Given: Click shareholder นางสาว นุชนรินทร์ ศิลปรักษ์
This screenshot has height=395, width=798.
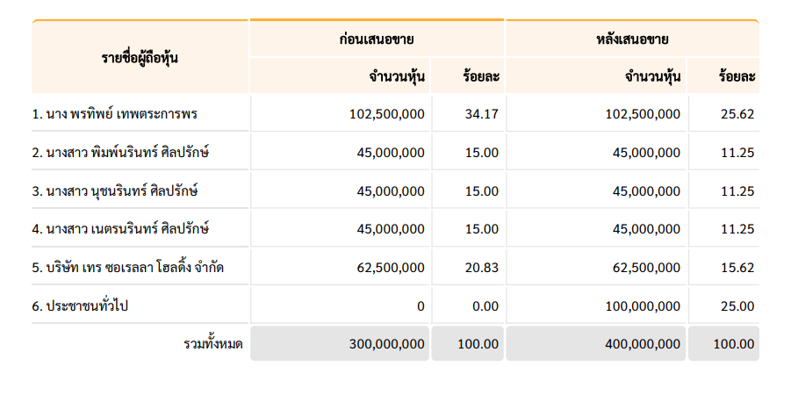Looking at the screenshot, I should [114, 190].
